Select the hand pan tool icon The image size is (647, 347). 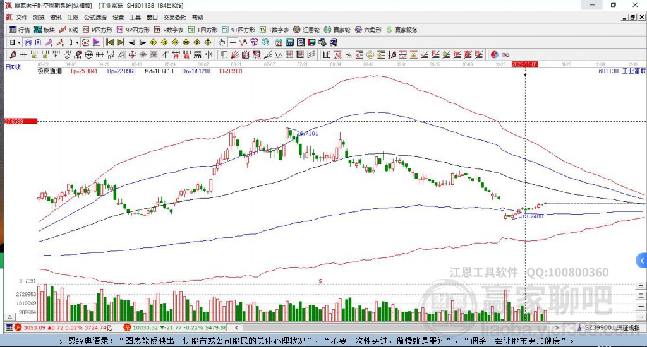(x=221, y=42)
